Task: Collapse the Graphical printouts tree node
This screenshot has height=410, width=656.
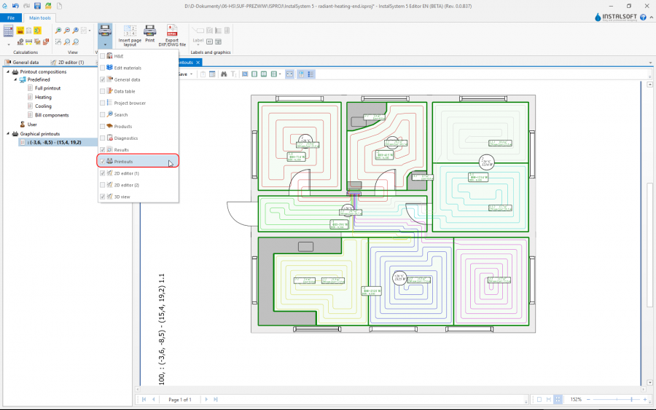Action: (7, 134)
